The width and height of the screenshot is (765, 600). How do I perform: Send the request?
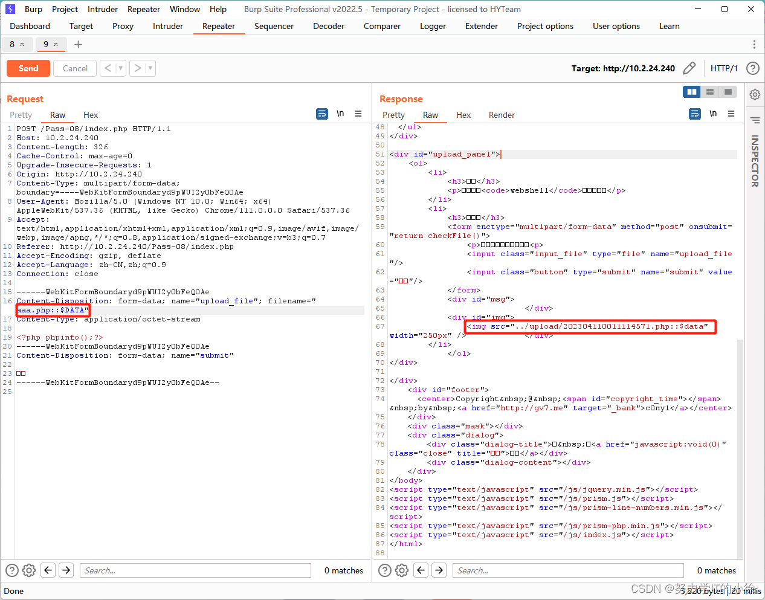(28, 68)
